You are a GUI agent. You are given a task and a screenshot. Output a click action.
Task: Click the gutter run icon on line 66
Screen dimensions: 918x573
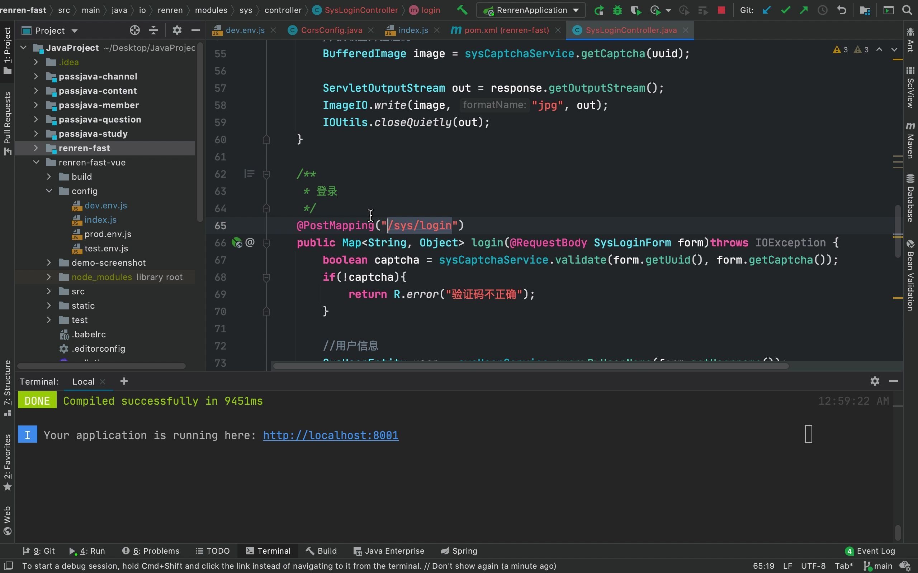(237, 242)
